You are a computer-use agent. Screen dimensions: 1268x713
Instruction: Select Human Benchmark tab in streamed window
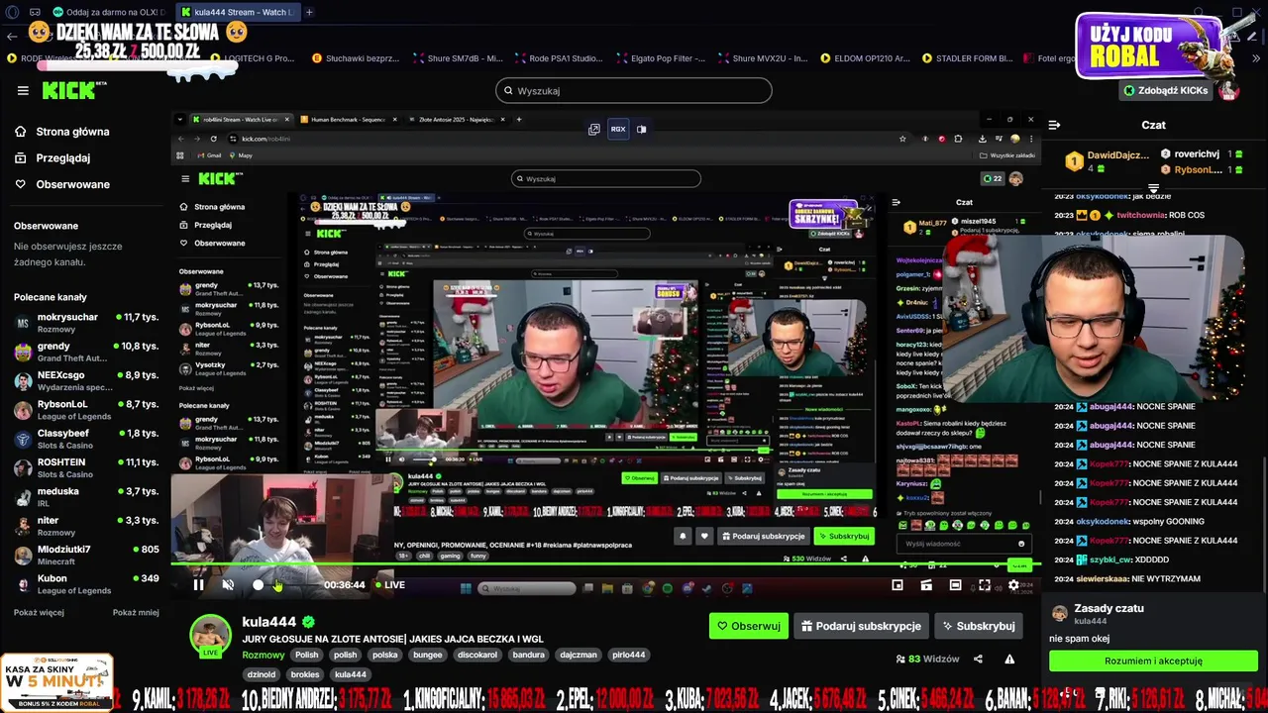point(347,120)
